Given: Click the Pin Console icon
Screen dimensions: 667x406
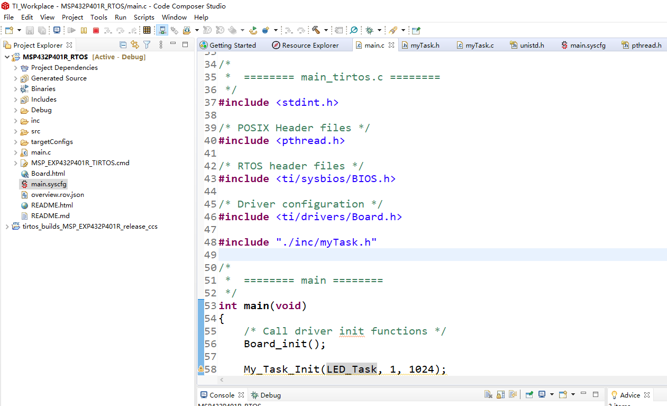Looking at the screenshot, I should tap(529, 394).
